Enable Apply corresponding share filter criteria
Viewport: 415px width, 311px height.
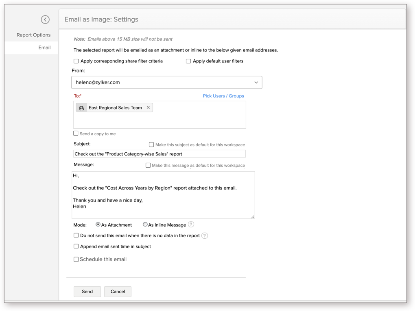76,61
